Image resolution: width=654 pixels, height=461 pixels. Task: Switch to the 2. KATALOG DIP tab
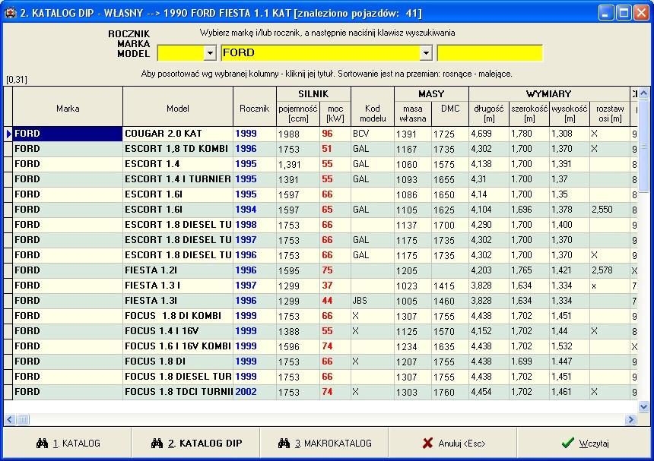click(x=196, y=443)
